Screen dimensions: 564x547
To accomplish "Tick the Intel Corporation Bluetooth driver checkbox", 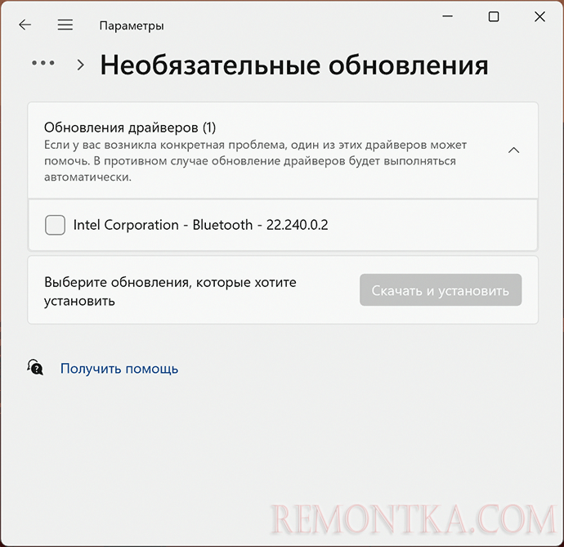I will click(55, 225).
